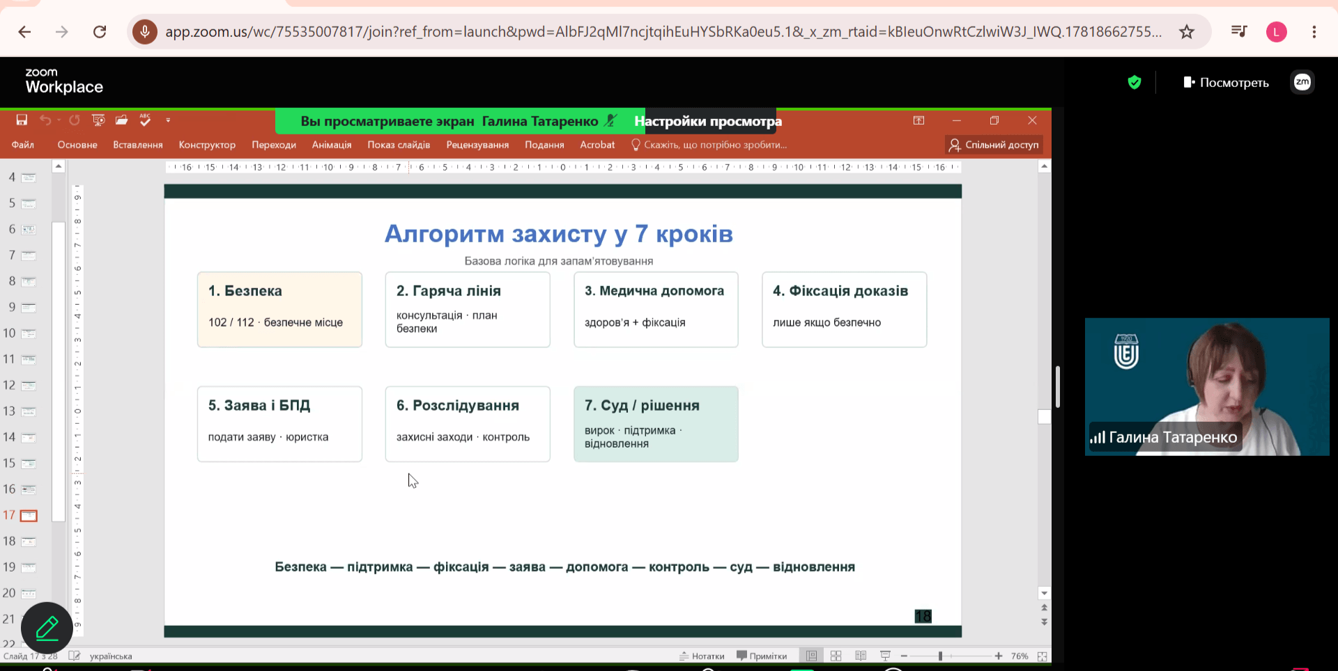Click the Undo arrow icon

coord(45,120)
